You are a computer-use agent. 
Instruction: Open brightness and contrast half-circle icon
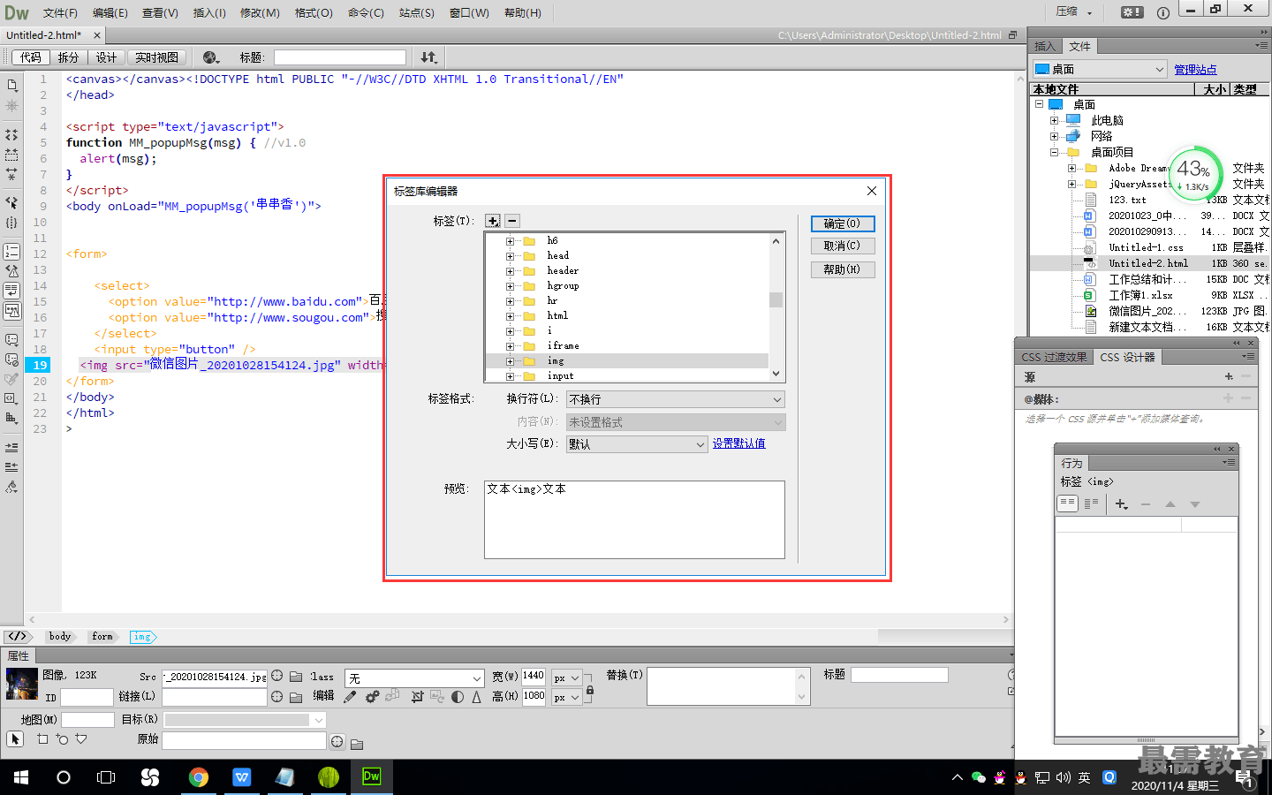[458, 697]
